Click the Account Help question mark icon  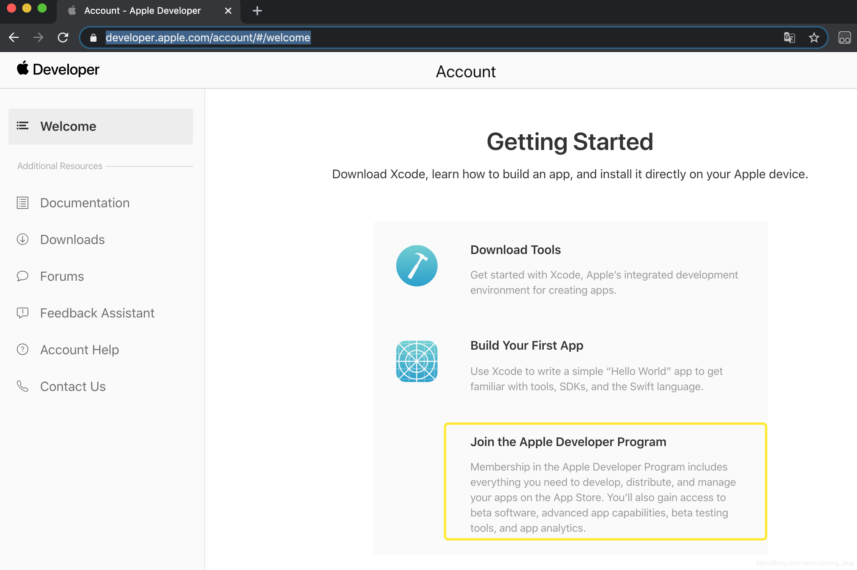tap(23, 350)
